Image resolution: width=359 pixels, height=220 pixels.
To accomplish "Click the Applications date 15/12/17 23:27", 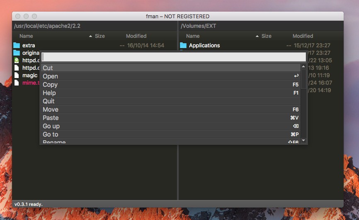I will pos(312,45).
